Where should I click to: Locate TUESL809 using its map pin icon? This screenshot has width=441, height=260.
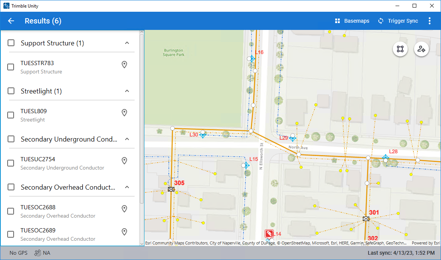[x=124, y=113]
